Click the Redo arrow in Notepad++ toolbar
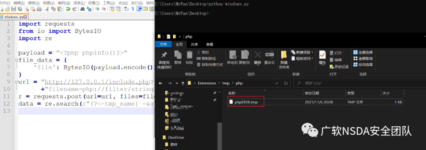 point(75,9)
